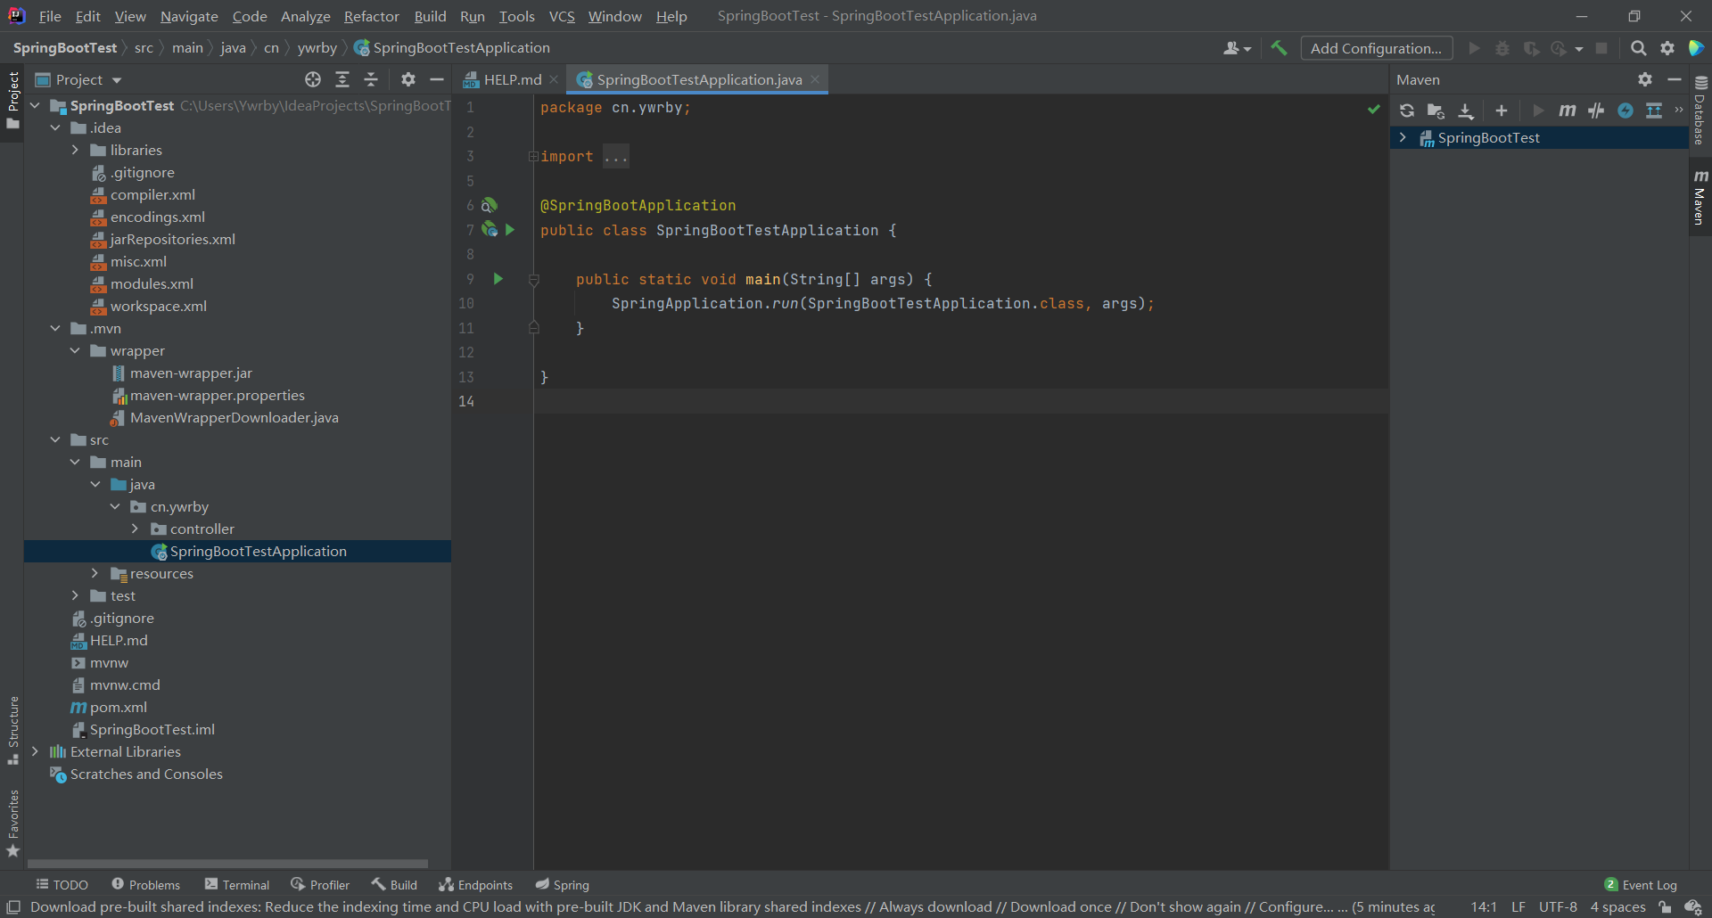Open run-with-profiler dropdown arrow
The height and width of the screenshot is (918, 1712).
(1578, 49)
